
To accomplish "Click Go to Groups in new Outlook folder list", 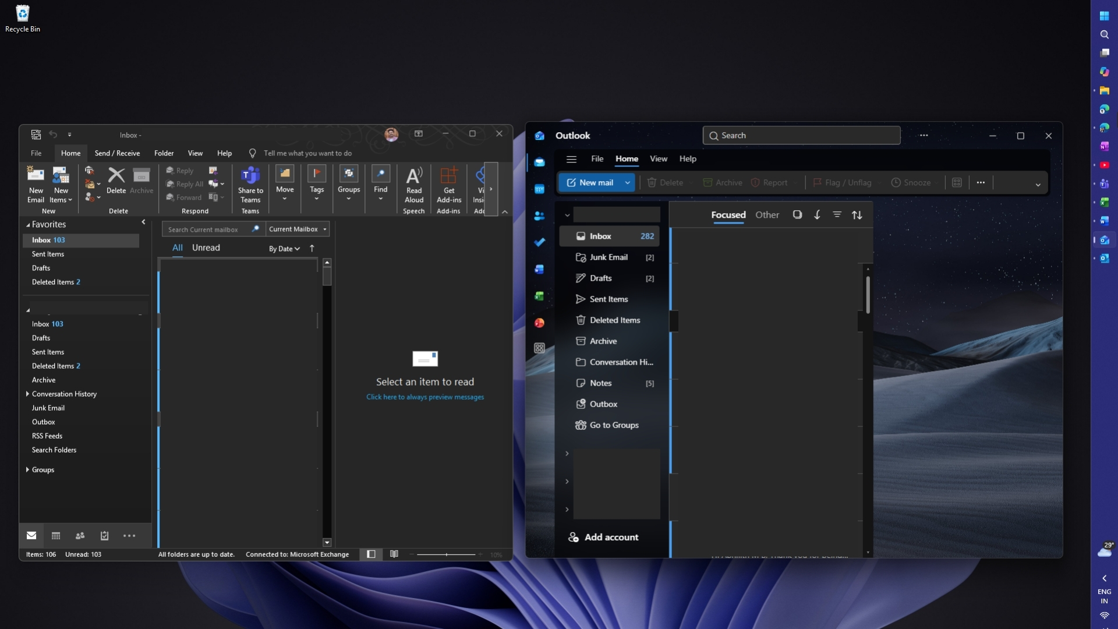I will point(607,425).
